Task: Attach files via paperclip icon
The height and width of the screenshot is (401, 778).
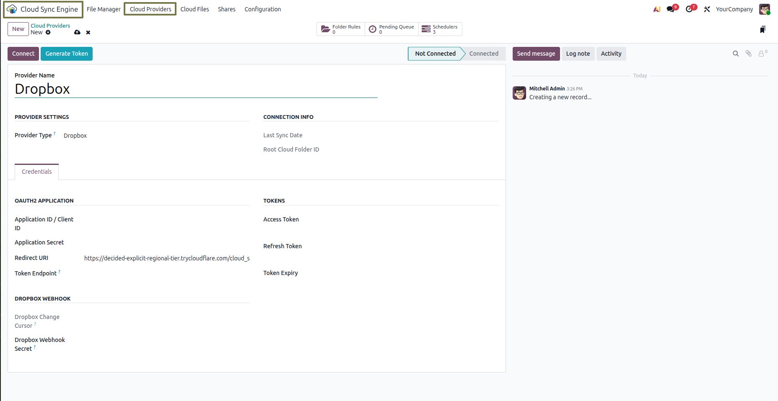Action: point(749,54)
